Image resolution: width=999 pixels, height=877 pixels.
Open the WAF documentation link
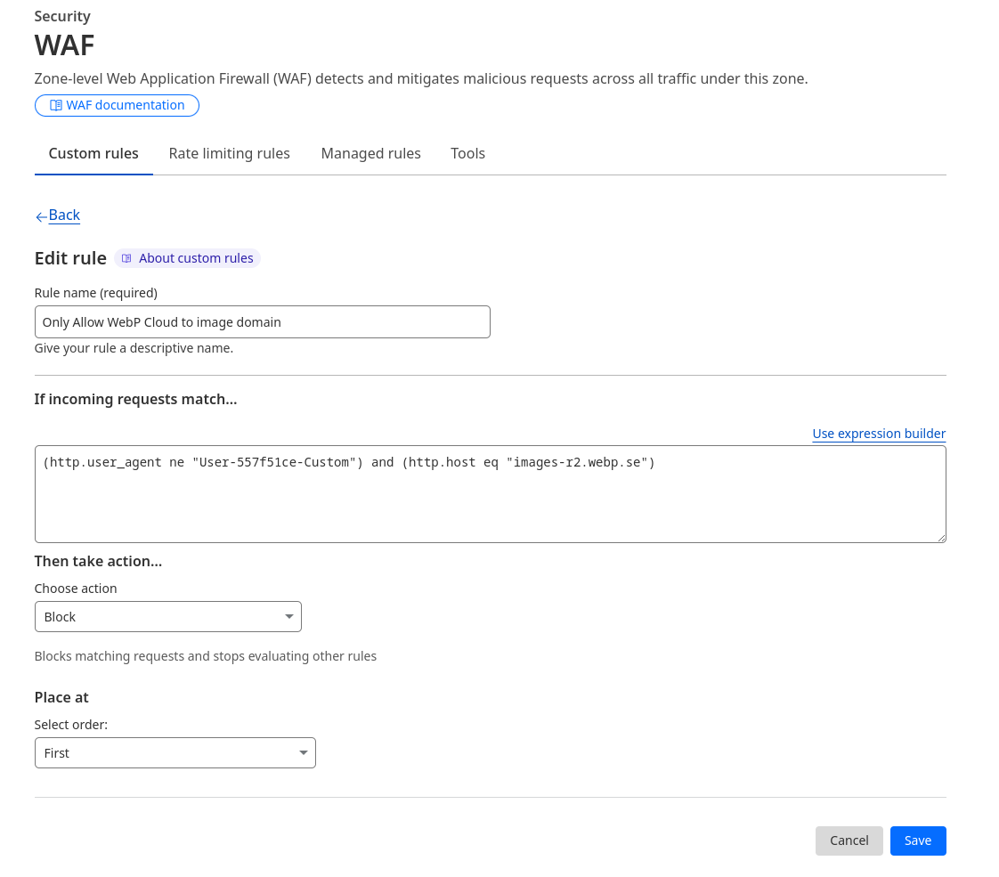pyautogui.click(x=117, y=105)
